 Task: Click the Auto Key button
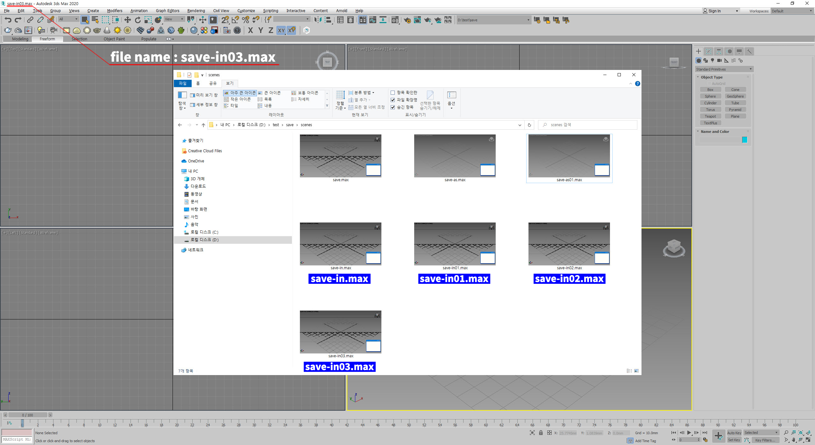[734, 433]
